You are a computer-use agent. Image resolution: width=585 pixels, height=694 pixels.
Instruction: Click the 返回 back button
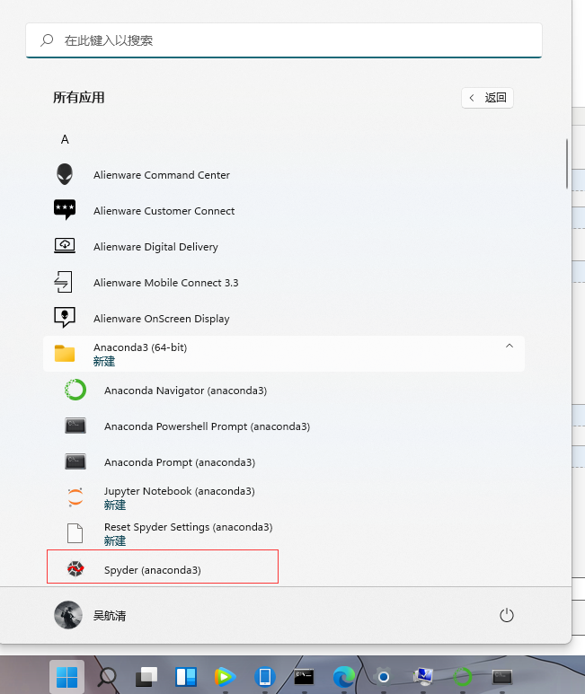pyautogui.click(x=487, y=98)
